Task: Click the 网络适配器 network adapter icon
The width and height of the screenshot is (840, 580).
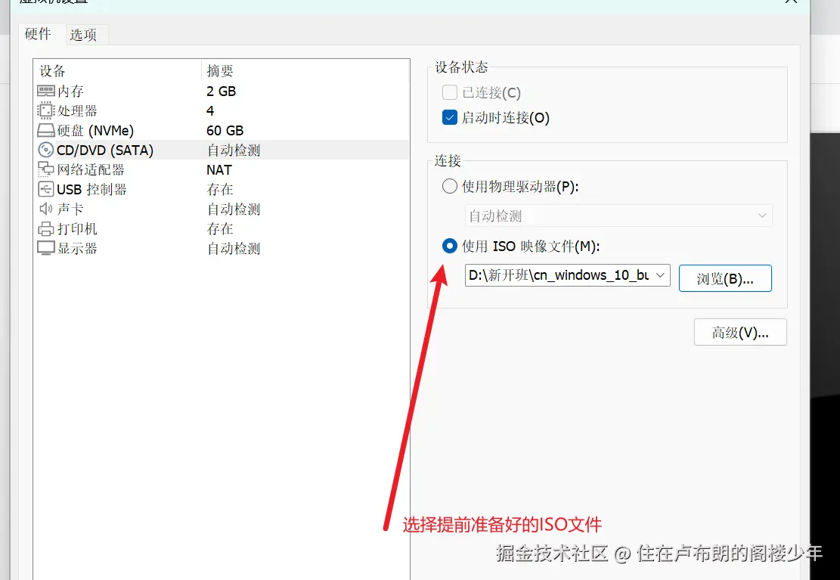Action: (x=45, y=169)
